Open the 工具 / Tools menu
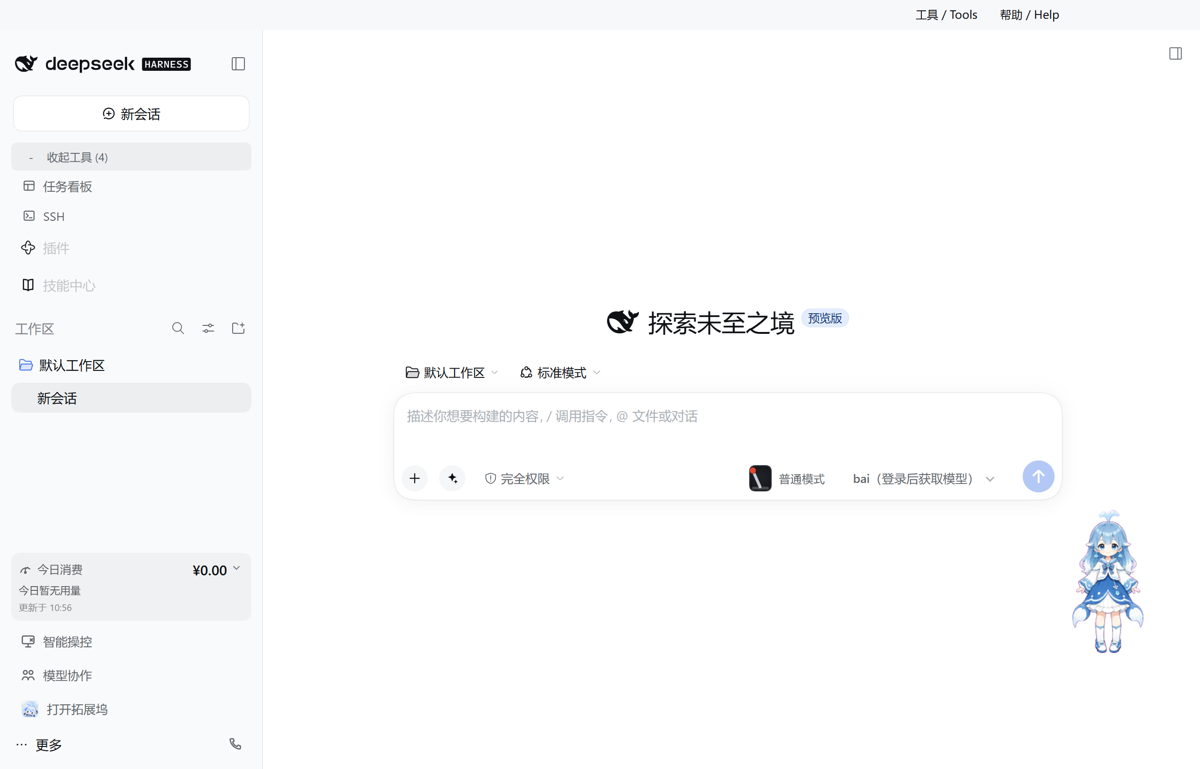The width and height of the screenshot is (1200, 769). 946,15
